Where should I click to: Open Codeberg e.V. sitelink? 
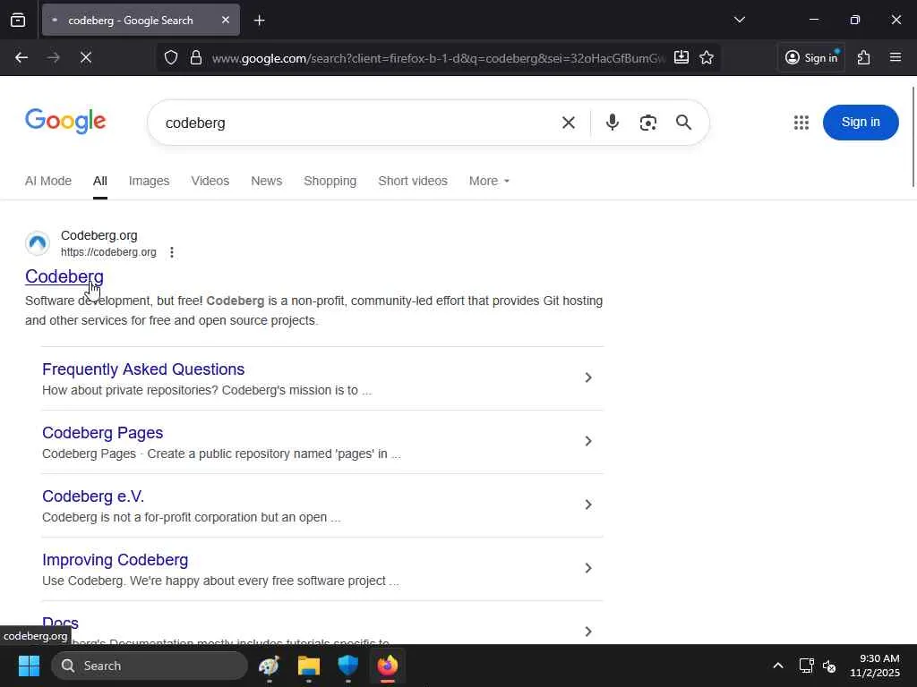(x=93, y=496)
